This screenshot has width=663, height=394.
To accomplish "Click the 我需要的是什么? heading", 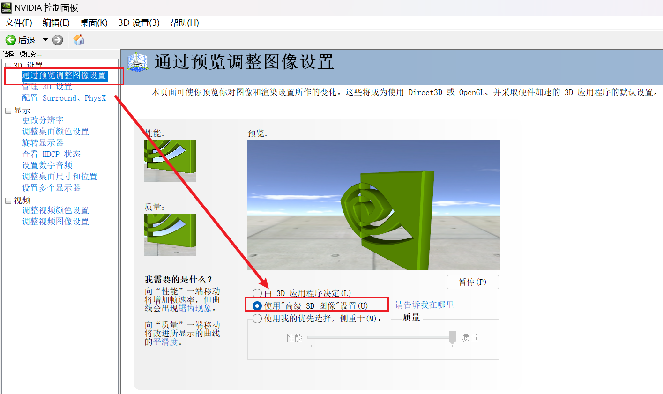I will (x=179, y=279).
